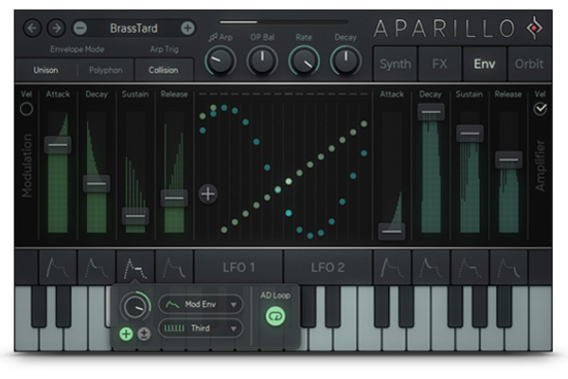Click the Amplifier release envelope shape icon
This screenshot has height=379, width=568.
508,267
